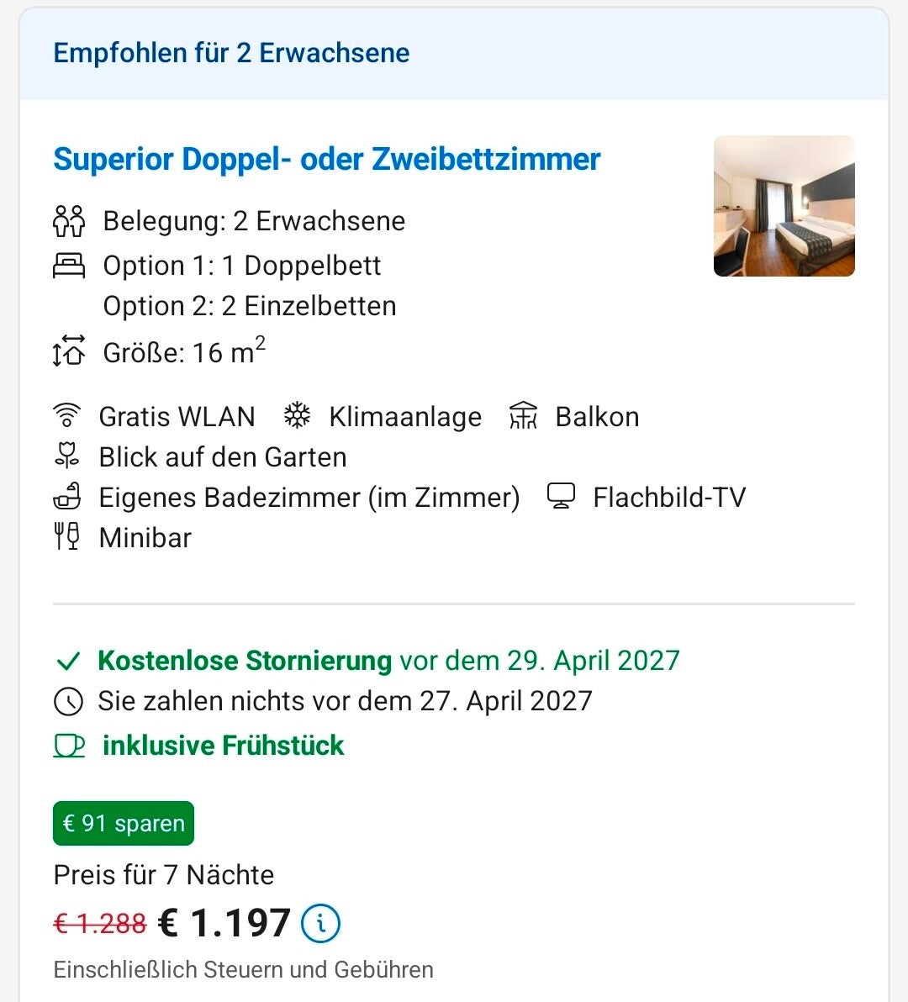
Task: Click the green checkmark for free cancellation
Action: point(68,661)
